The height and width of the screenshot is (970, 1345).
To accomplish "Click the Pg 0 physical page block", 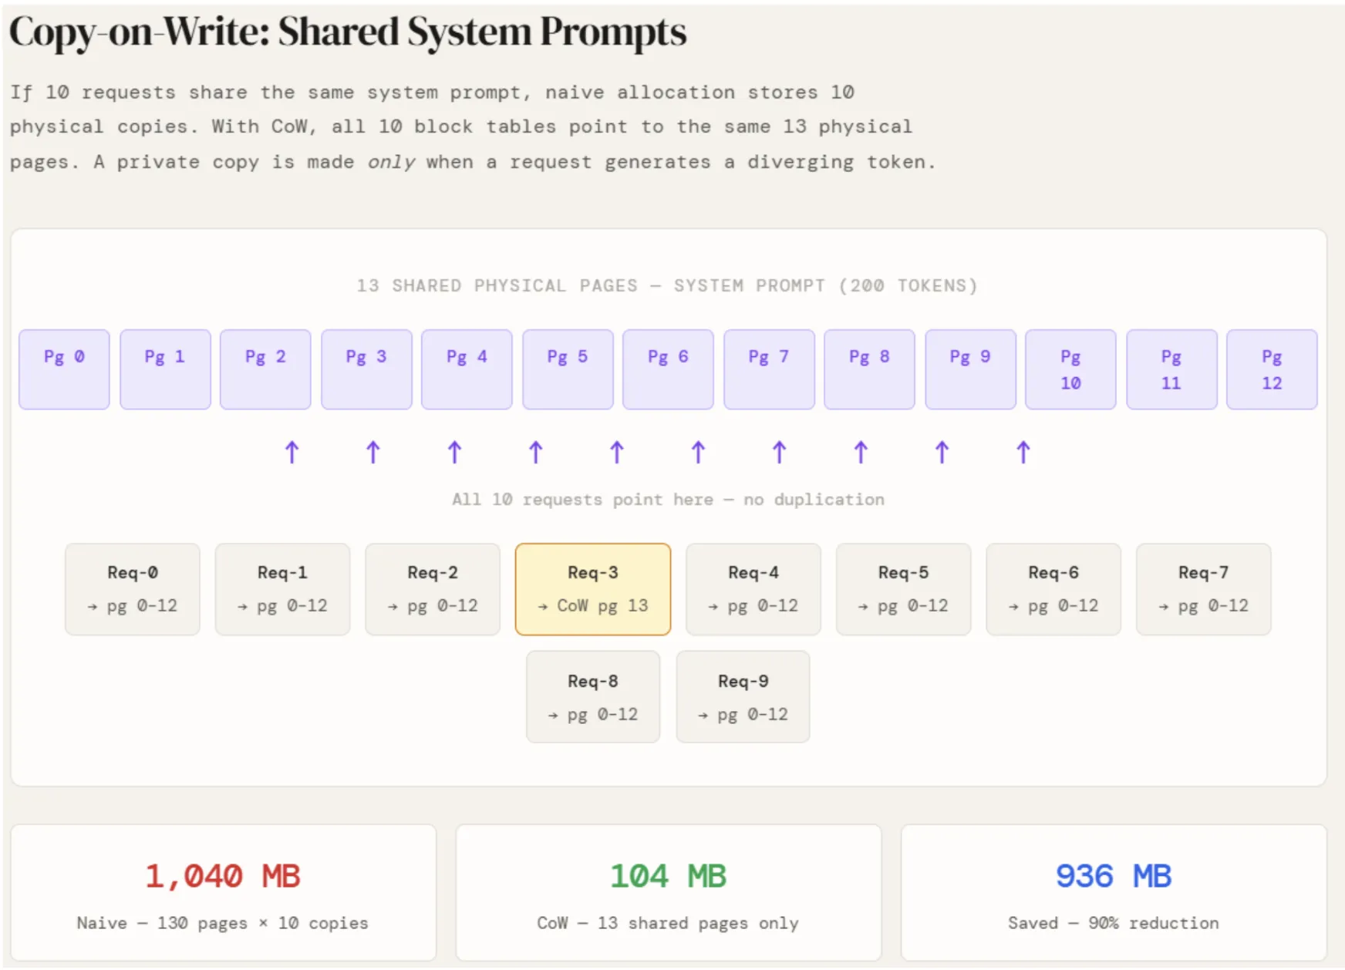I will pyautogui.click(x=64, y=369).
